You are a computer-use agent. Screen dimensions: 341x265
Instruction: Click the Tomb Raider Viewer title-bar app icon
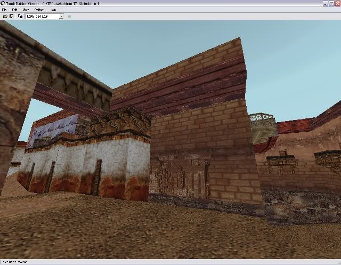tap(3, 3)
